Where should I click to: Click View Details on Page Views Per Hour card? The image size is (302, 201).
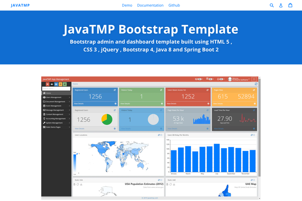(x=173, y=129)
